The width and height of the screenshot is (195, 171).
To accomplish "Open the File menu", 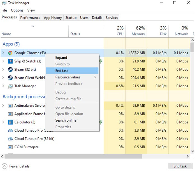I will pos(4,10).
